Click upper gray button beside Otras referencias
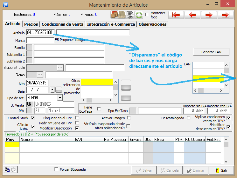 [x=126, y=85]
